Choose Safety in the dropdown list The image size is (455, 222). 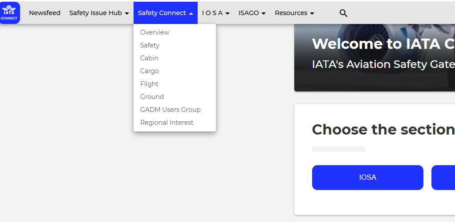(175, 45)
